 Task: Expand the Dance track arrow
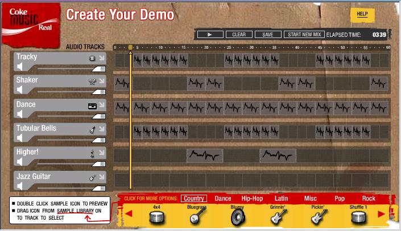click(x=102, y=105)
